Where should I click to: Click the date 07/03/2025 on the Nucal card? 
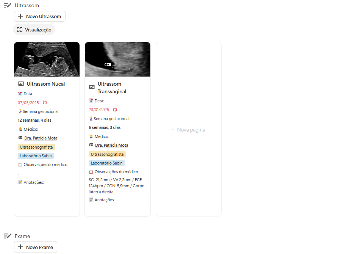[x=28, y=103]
